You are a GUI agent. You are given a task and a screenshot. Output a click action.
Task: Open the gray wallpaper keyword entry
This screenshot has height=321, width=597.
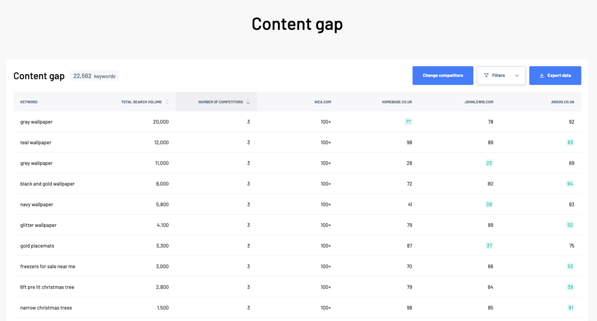pos(36,122)
